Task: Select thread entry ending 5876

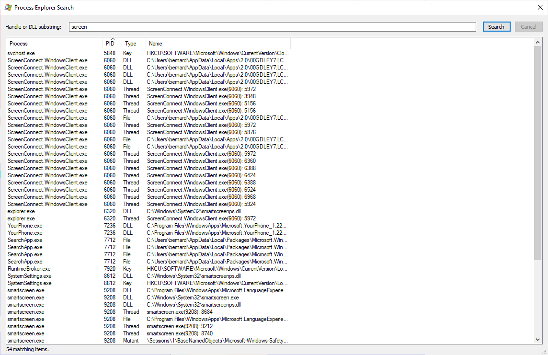Action: (x=201, y=132)
